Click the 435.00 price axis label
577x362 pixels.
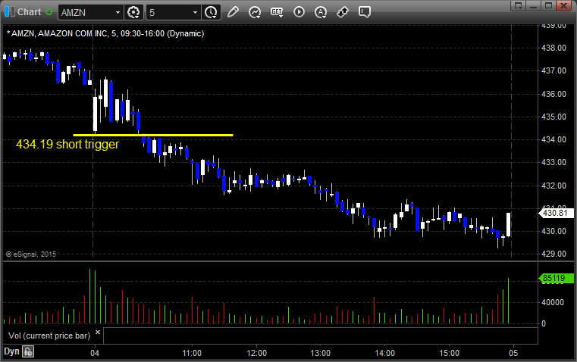click(553, 117)
